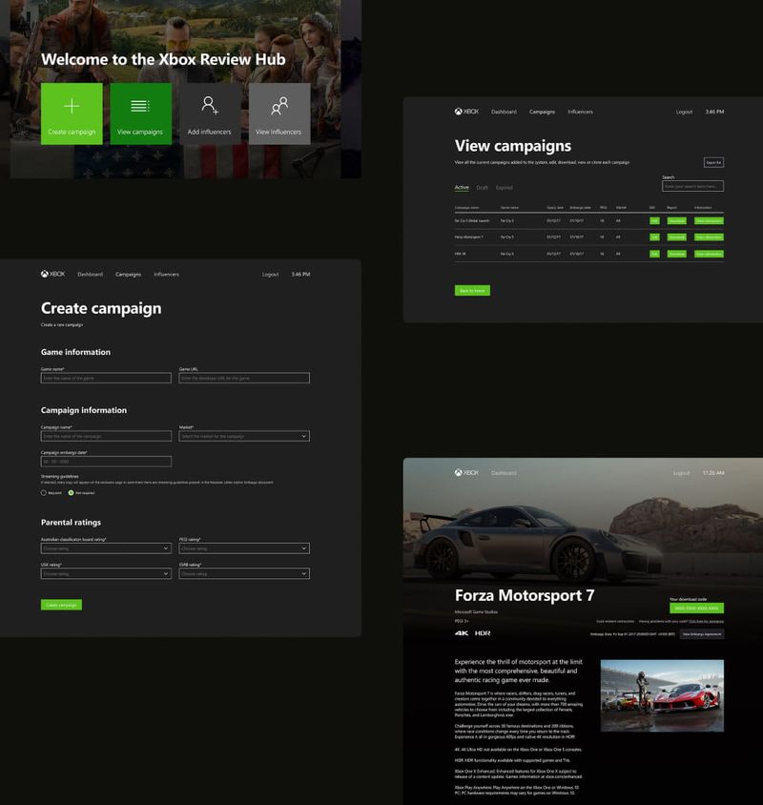The height and width of the screenshot is (805, 763).
Task: Open the ESRB rating dropdown
Action: click(244, 573)
